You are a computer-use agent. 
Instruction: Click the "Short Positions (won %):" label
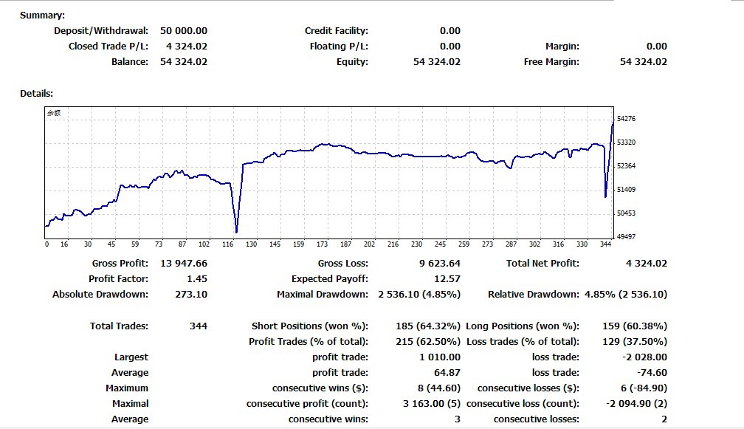pyautogui.click(x=310, y=326)
